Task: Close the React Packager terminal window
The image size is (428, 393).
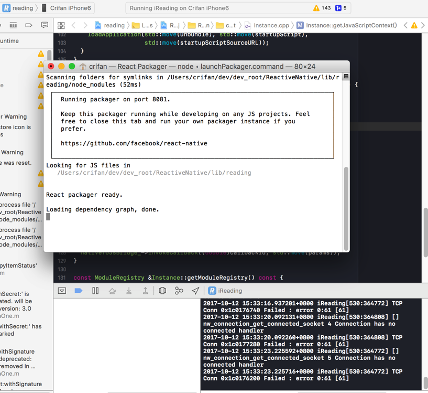Action: pos(51,67)
